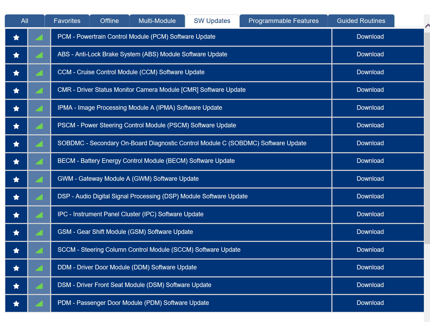Toggle favorite status on DSM seat module
Viewport: 430px width, 322px height.
[x=16, y=285]
